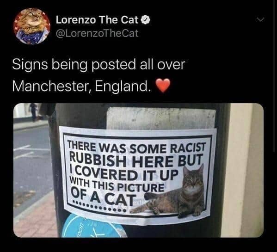This screenshot has height=252, width=277.
Task: Click the grey weathered sticker above the sign
Action: point(161,119)
